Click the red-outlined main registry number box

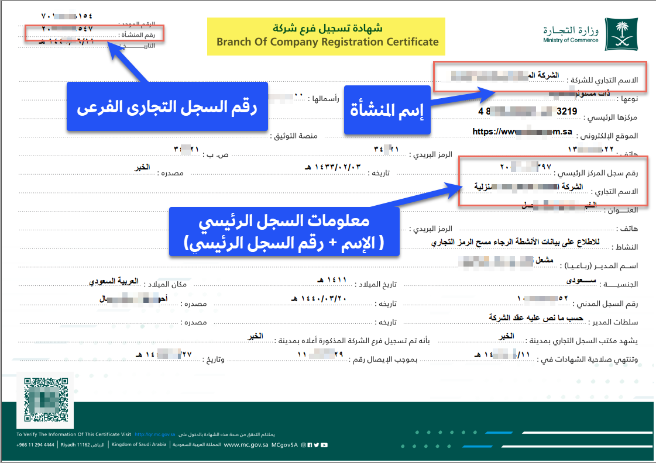(553, 181)
